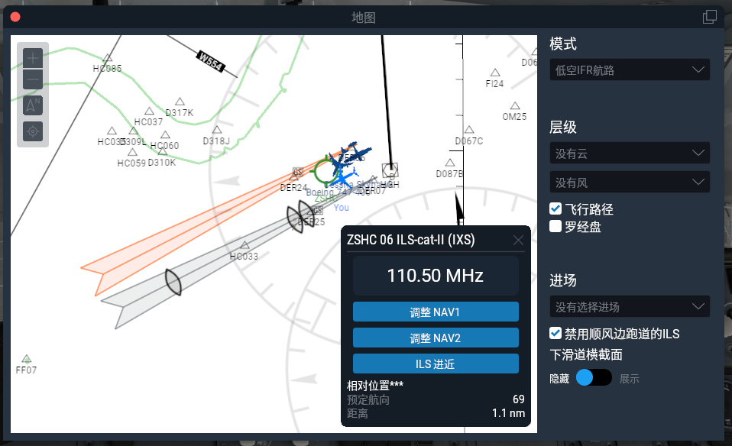The height and width of the screenshot is (446, 732).
Task: Click the HC085 waypoint triangle
Action: coord(108,58)
